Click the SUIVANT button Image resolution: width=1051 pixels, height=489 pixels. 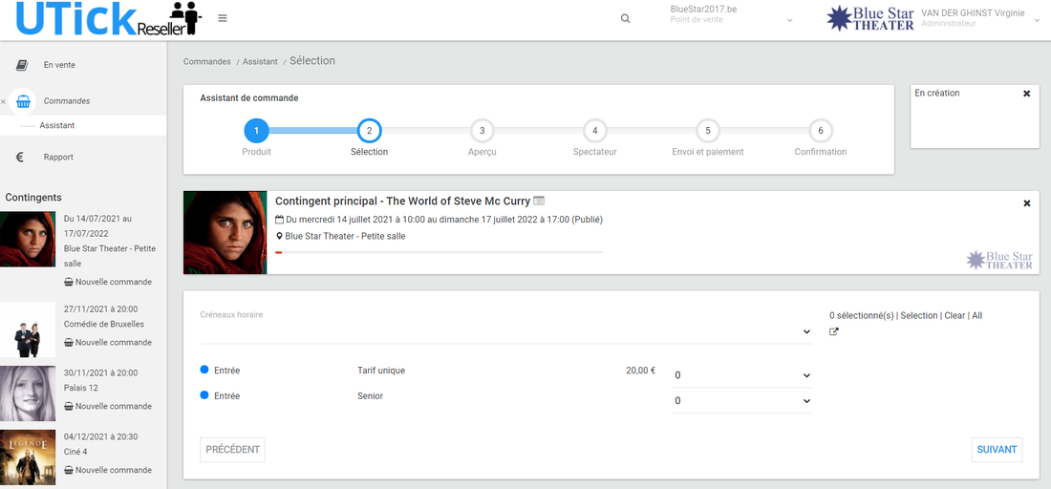click(997, 450)
